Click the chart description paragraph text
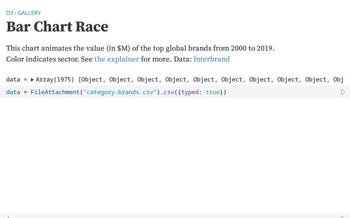Viewport: 350px width, 218px height. (x=140, y=49)
